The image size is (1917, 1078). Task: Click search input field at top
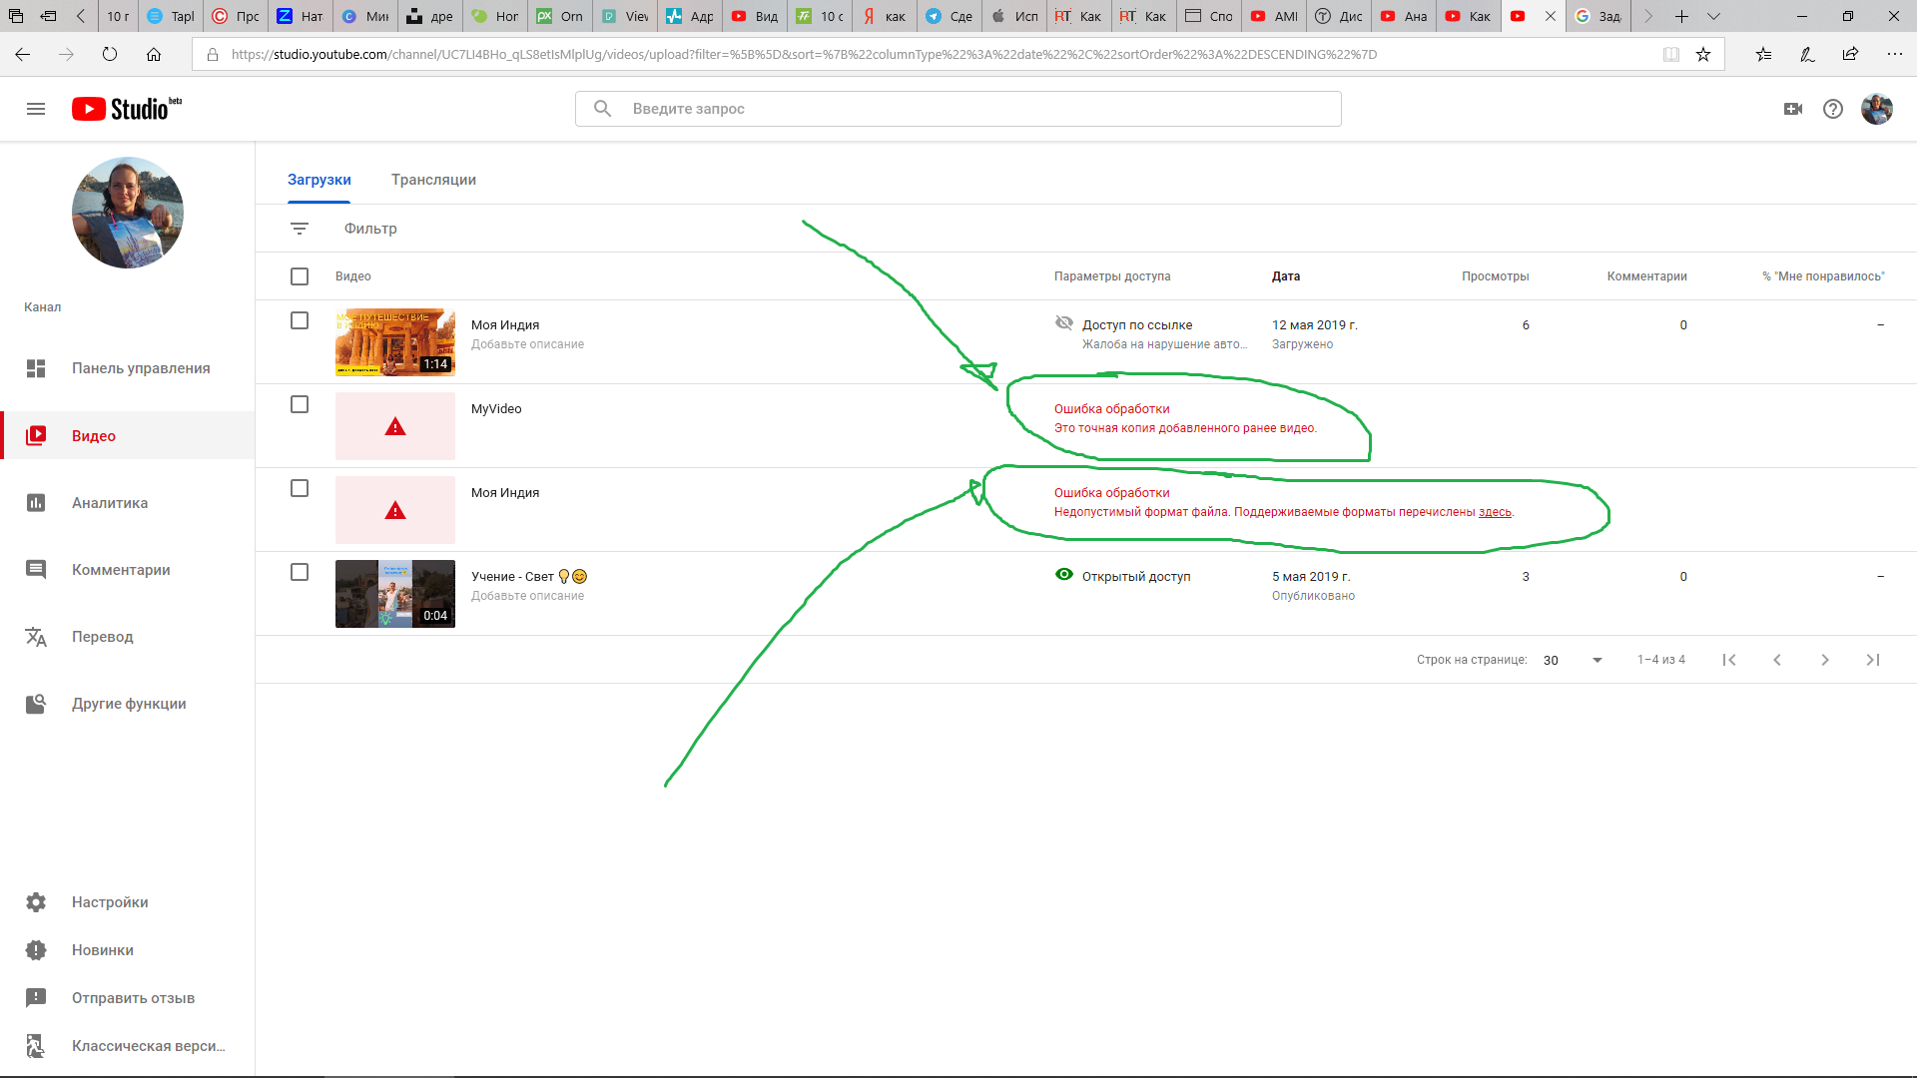[x=958, y=108]
